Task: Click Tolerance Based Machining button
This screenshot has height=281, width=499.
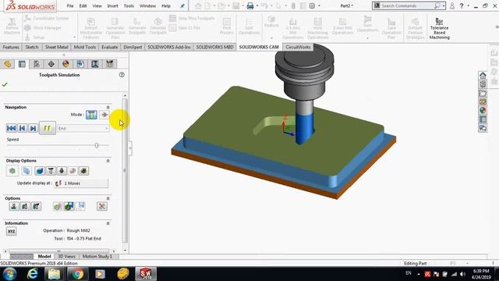Action: 440,29
